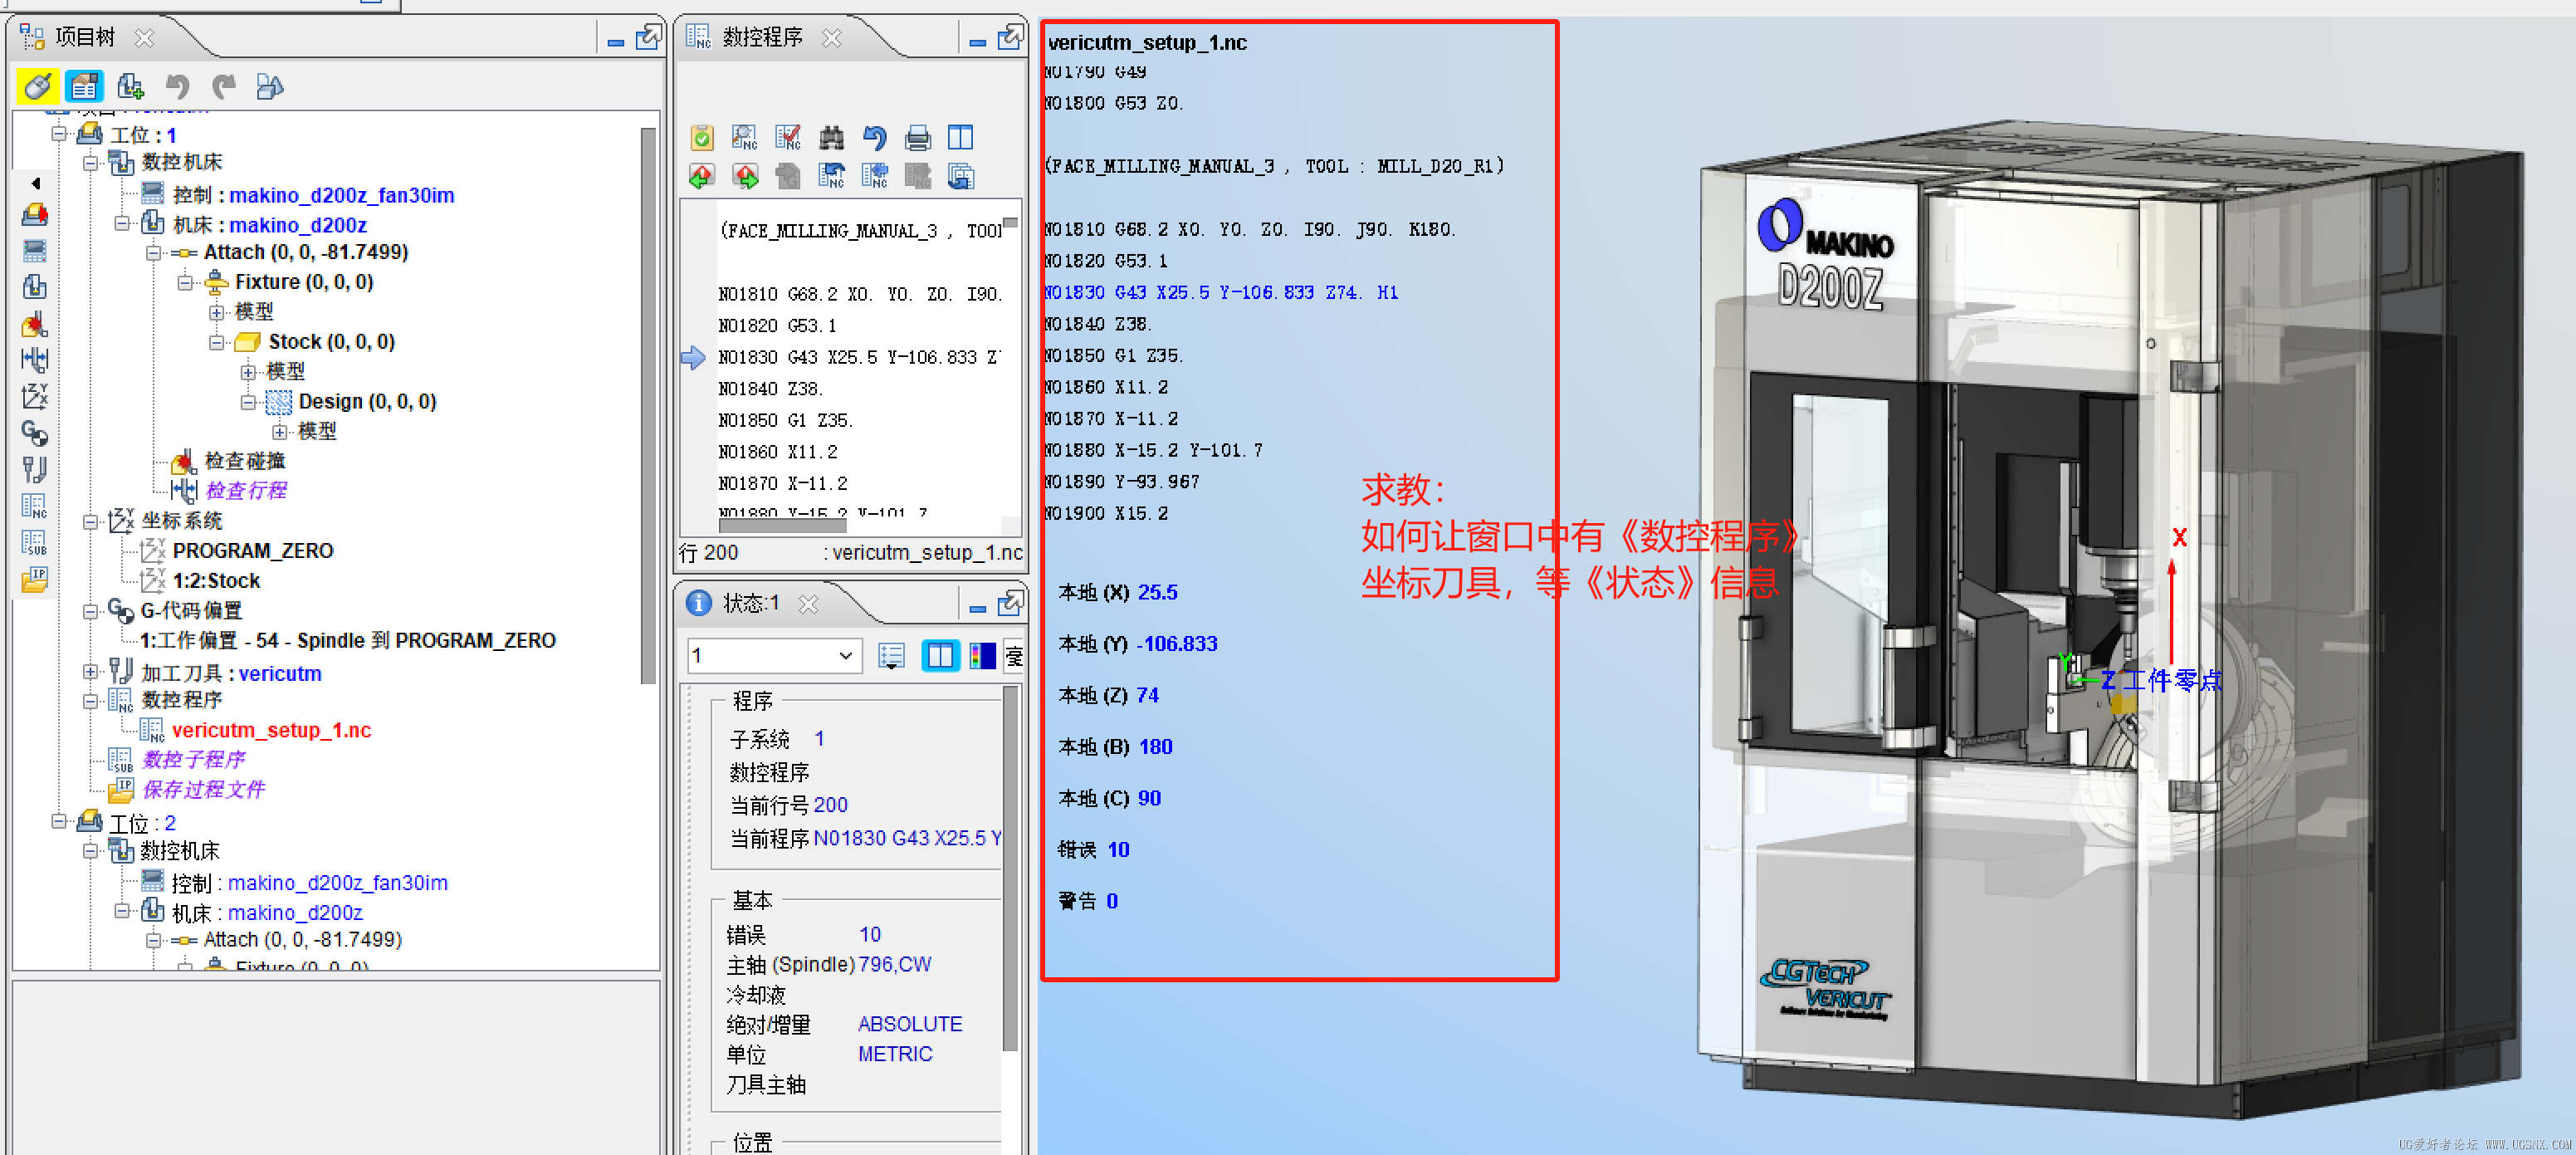The height and width of the screenshot is (1155, 2576).
Task: Click the travel limits icon in left sidebar
Action: pos(35,359)
